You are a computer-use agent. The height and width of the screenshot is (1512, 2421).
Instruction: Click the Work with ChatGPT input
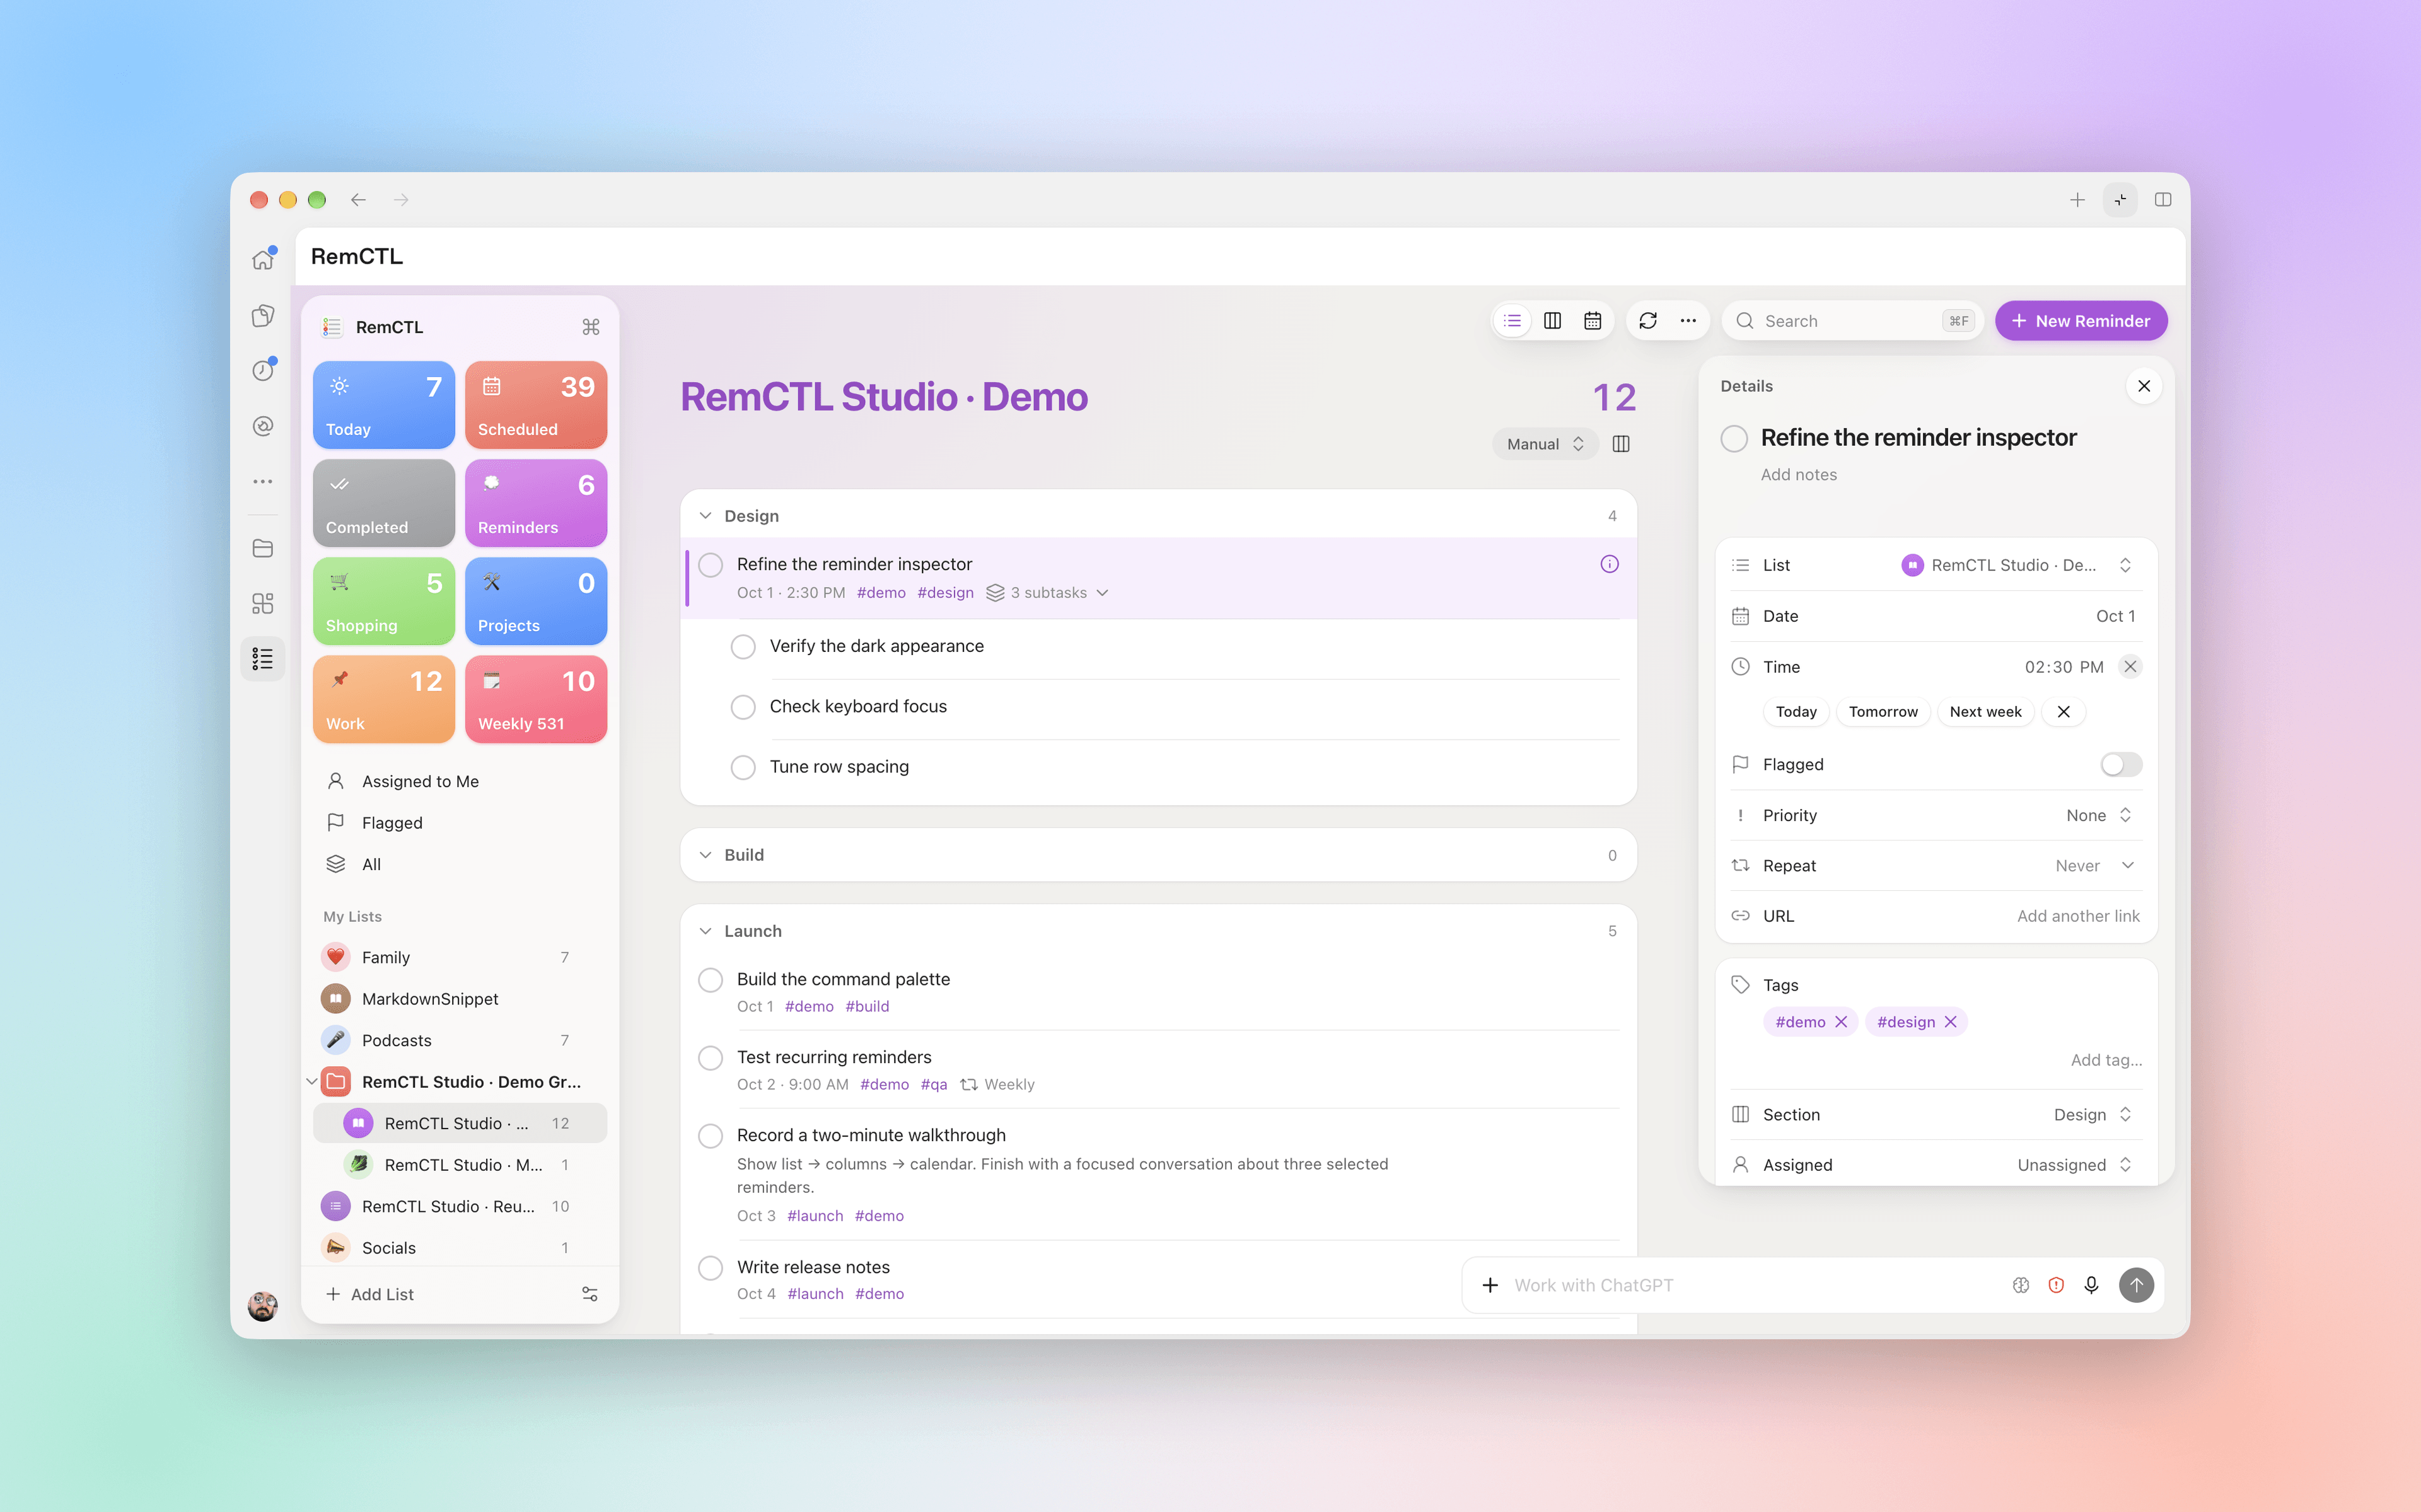coord(1754,1285)
